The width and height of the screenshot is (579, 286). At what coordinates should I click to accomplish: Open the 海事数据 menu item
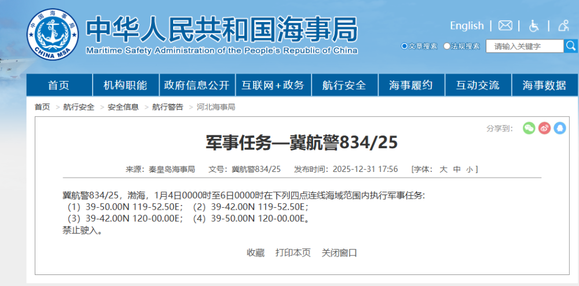[x=544, y=85]
